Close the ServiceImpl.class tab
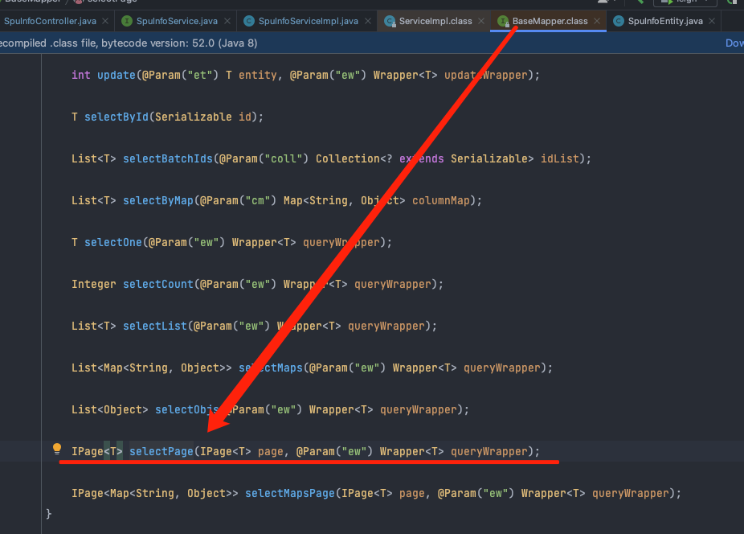The height and width of the screenshot is (534, 744). [481, 21]
